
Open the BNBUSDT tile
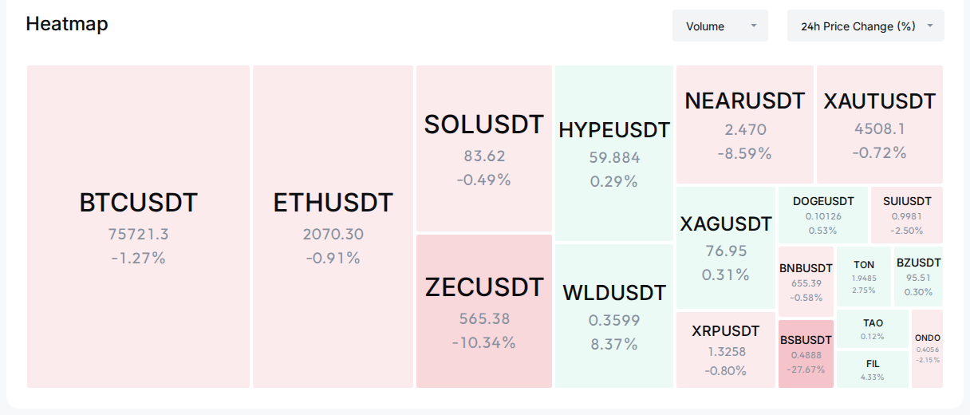point(806,282)
